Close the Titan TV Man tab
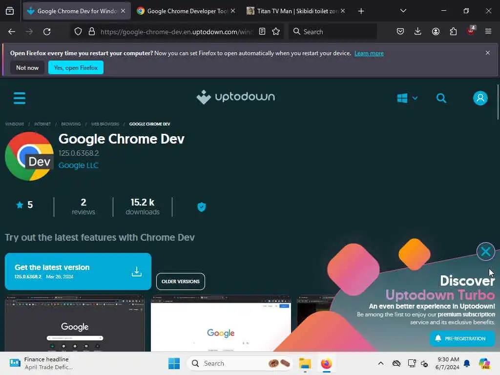 [343, 11]
